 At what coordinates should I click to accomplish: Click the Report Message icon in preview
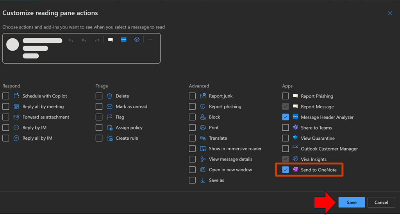[x=111, y=40]
